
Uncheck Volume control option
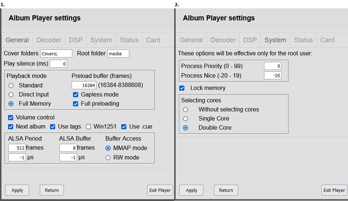11,118
